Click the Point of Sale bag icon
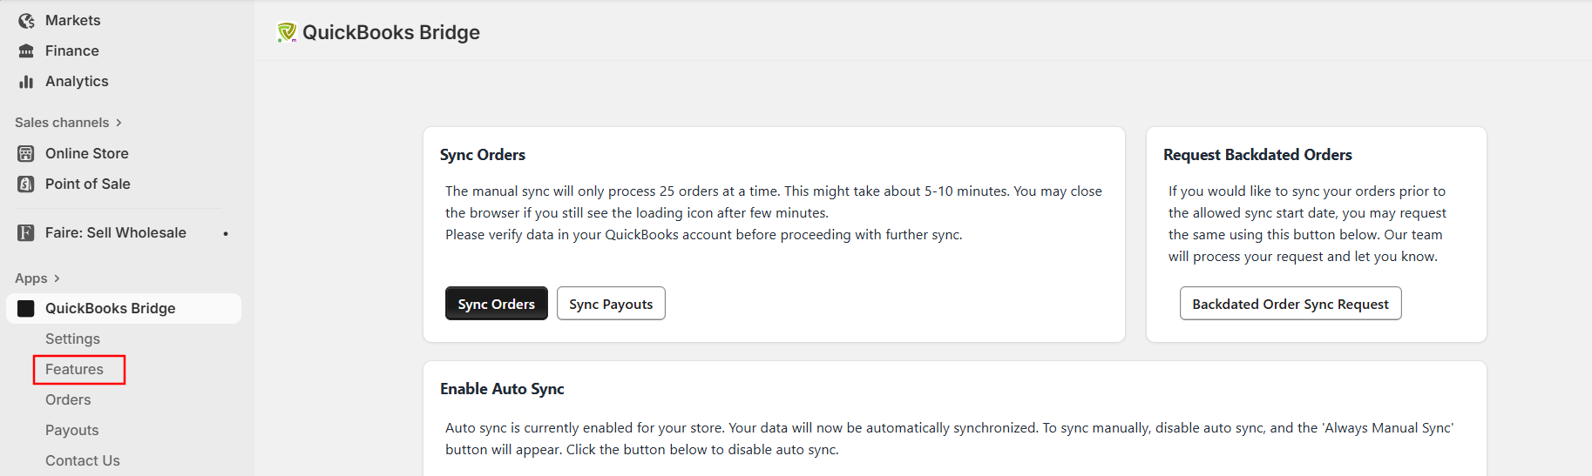The image size is (1592, 476). tap(26, 184)
